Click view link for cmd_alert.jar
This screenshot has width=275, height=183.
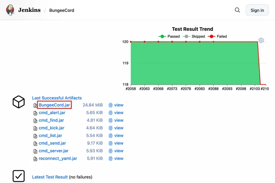(x=119, y=112)
